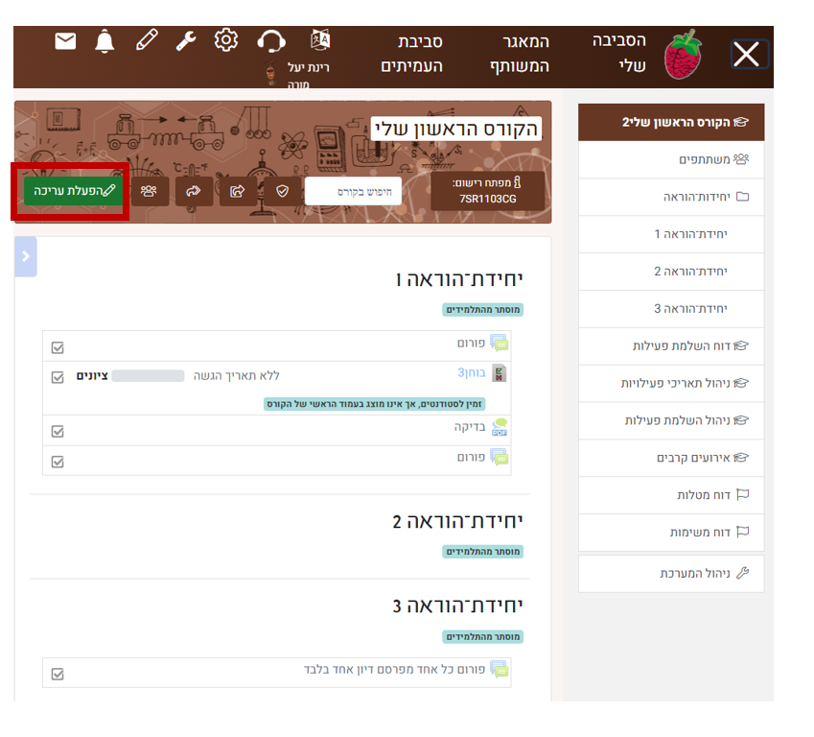814x737 pixels.
Task: Open notifications bell icon
Action: pyautogui.click(x=105, y=41)
